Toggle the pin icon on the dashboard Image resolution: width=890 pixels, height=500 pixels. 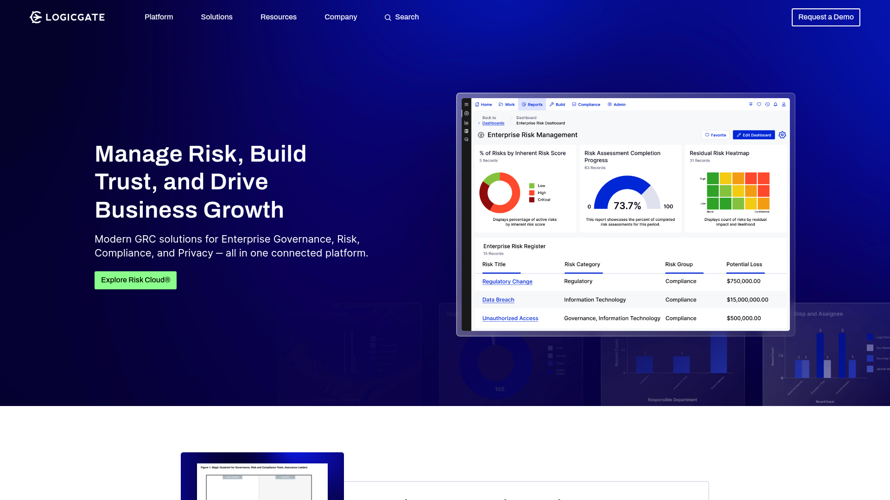pos(751,104)
